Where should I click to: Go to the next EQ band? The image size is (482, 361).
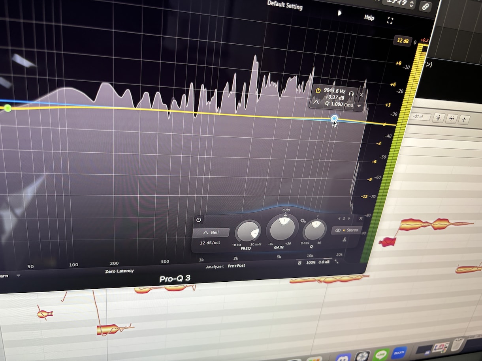point(349,218)
